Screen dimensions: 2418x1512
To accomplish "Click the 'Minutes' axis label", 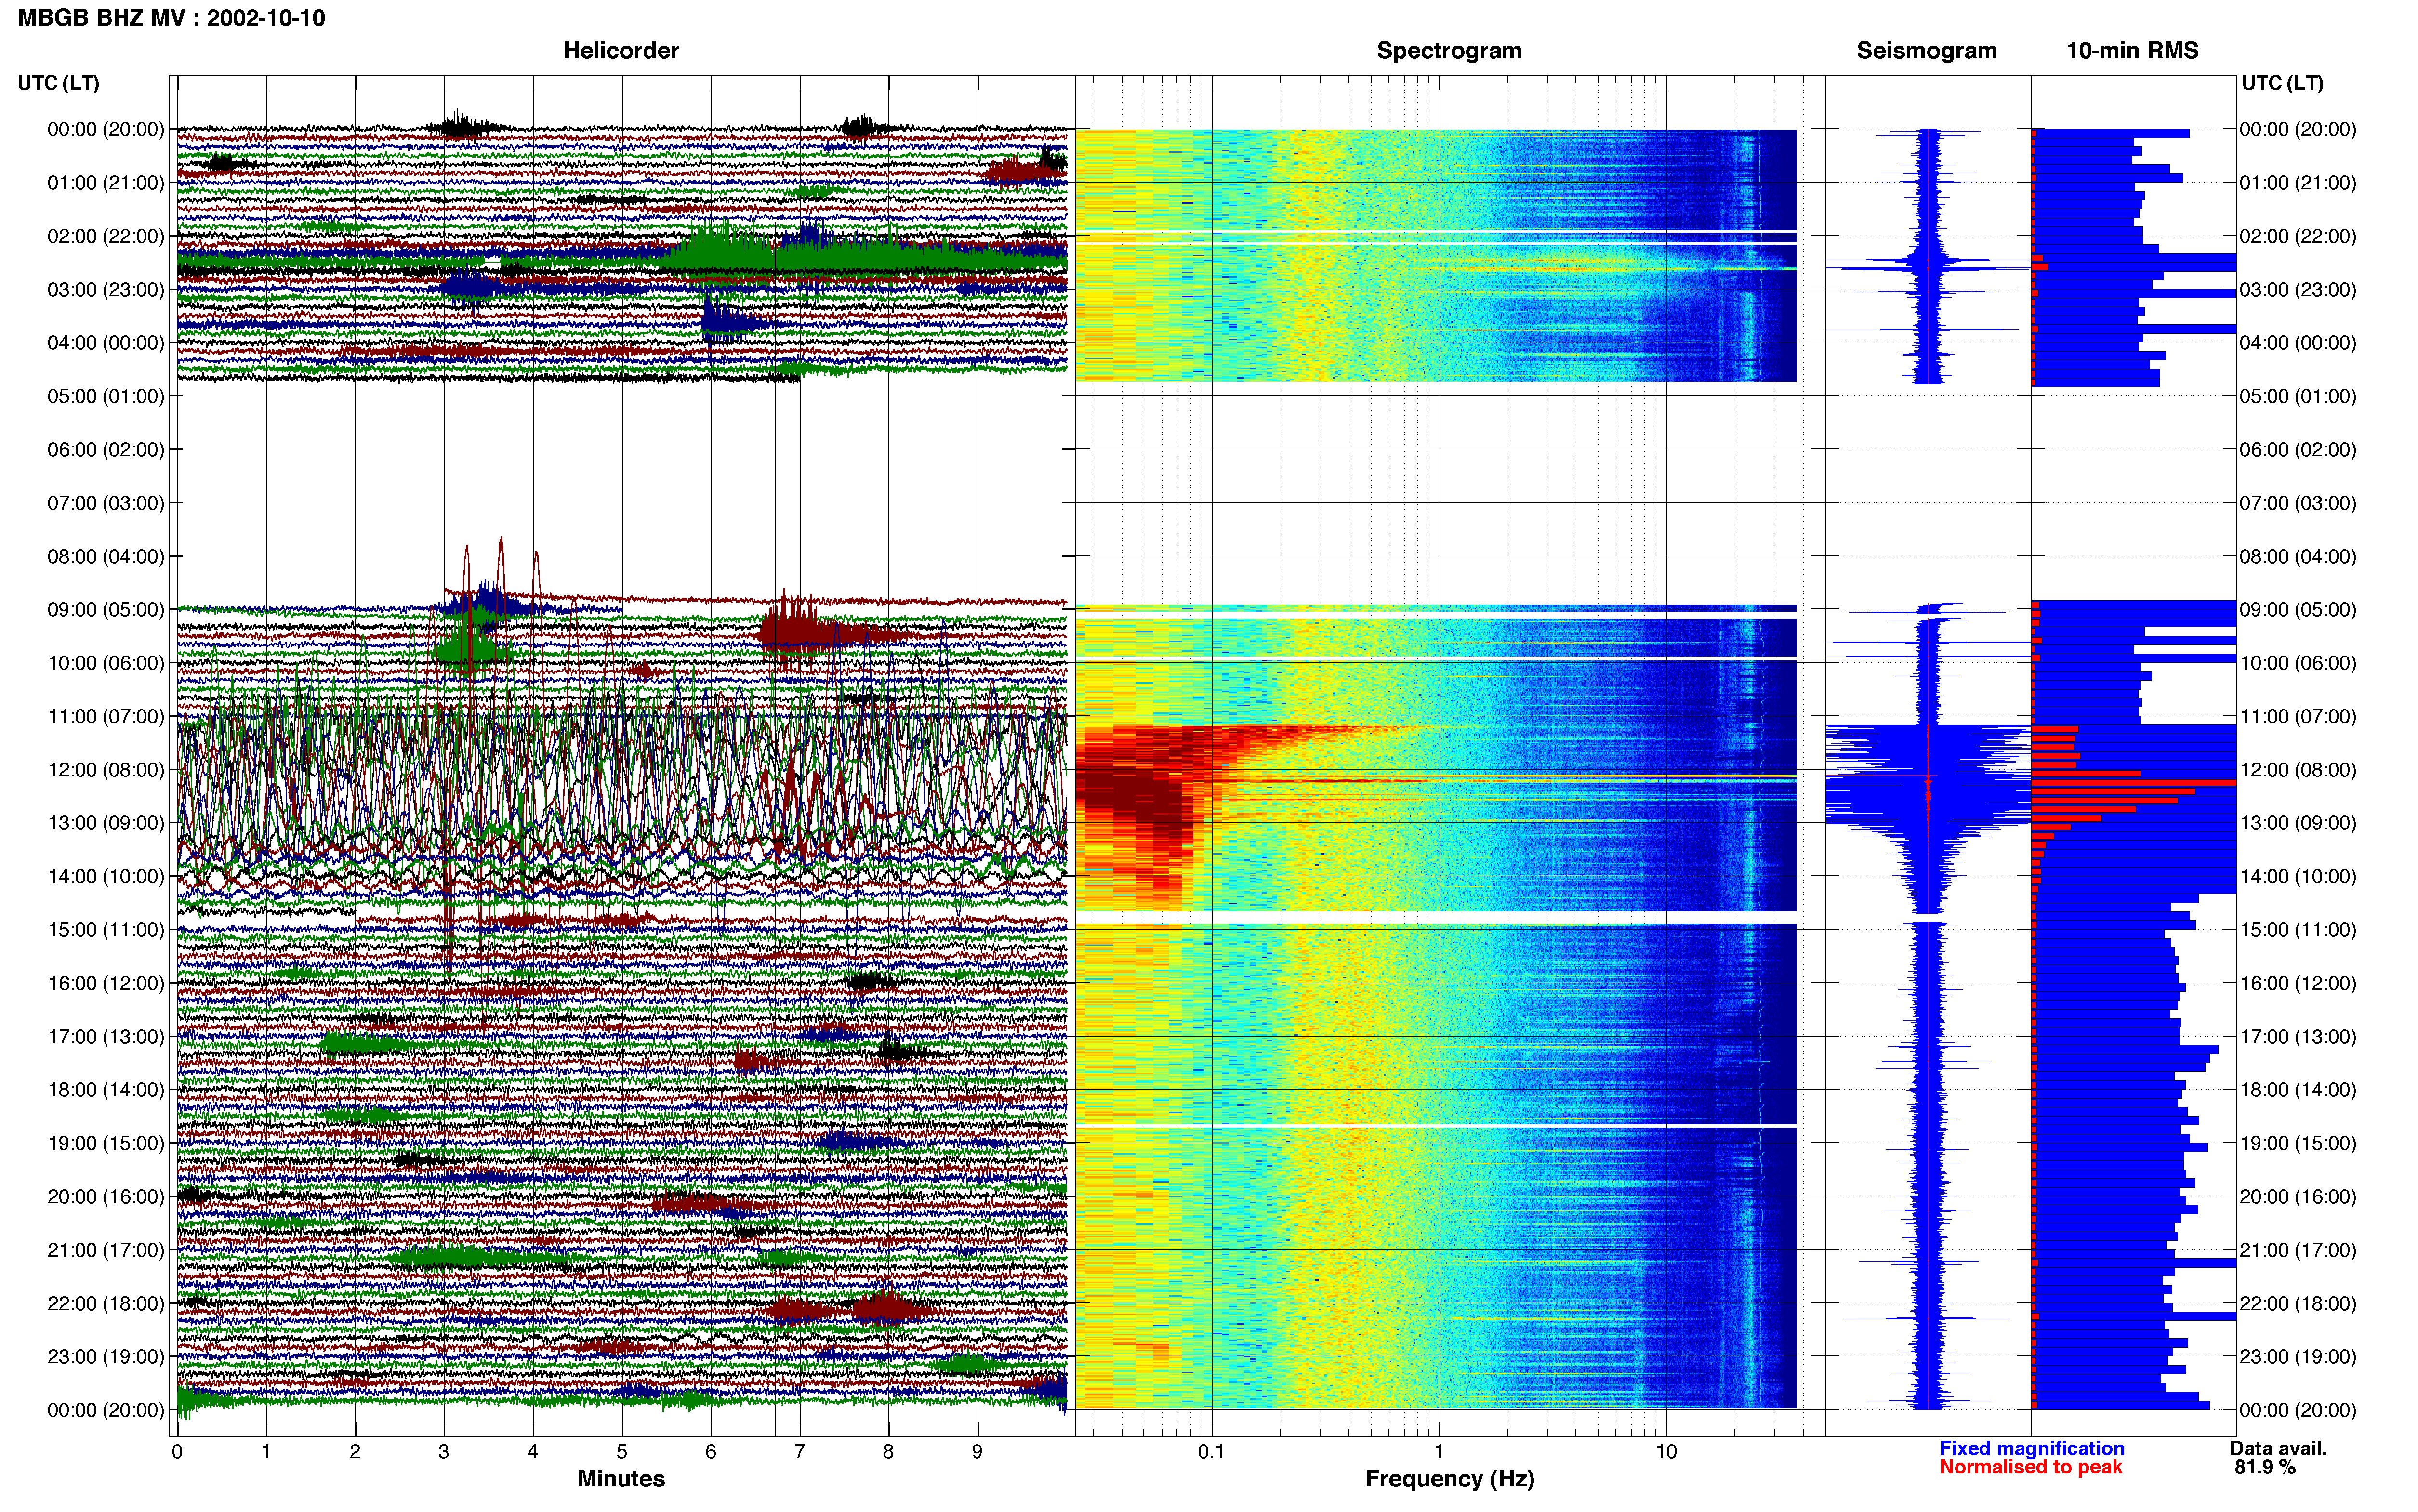I will coord(621,1478).
